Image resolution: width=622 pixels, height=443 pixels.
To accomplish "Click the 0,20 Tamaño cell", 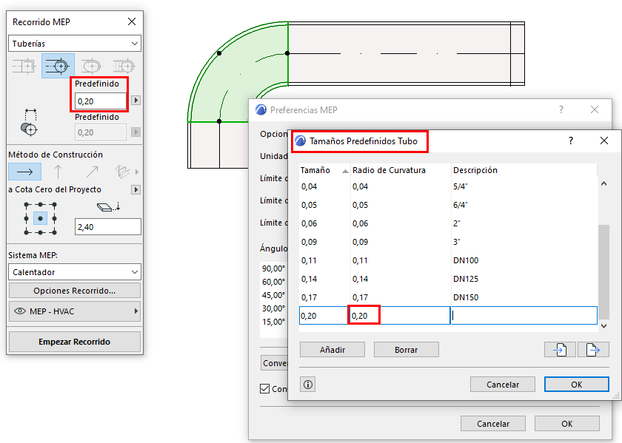I will click(324, 316).
